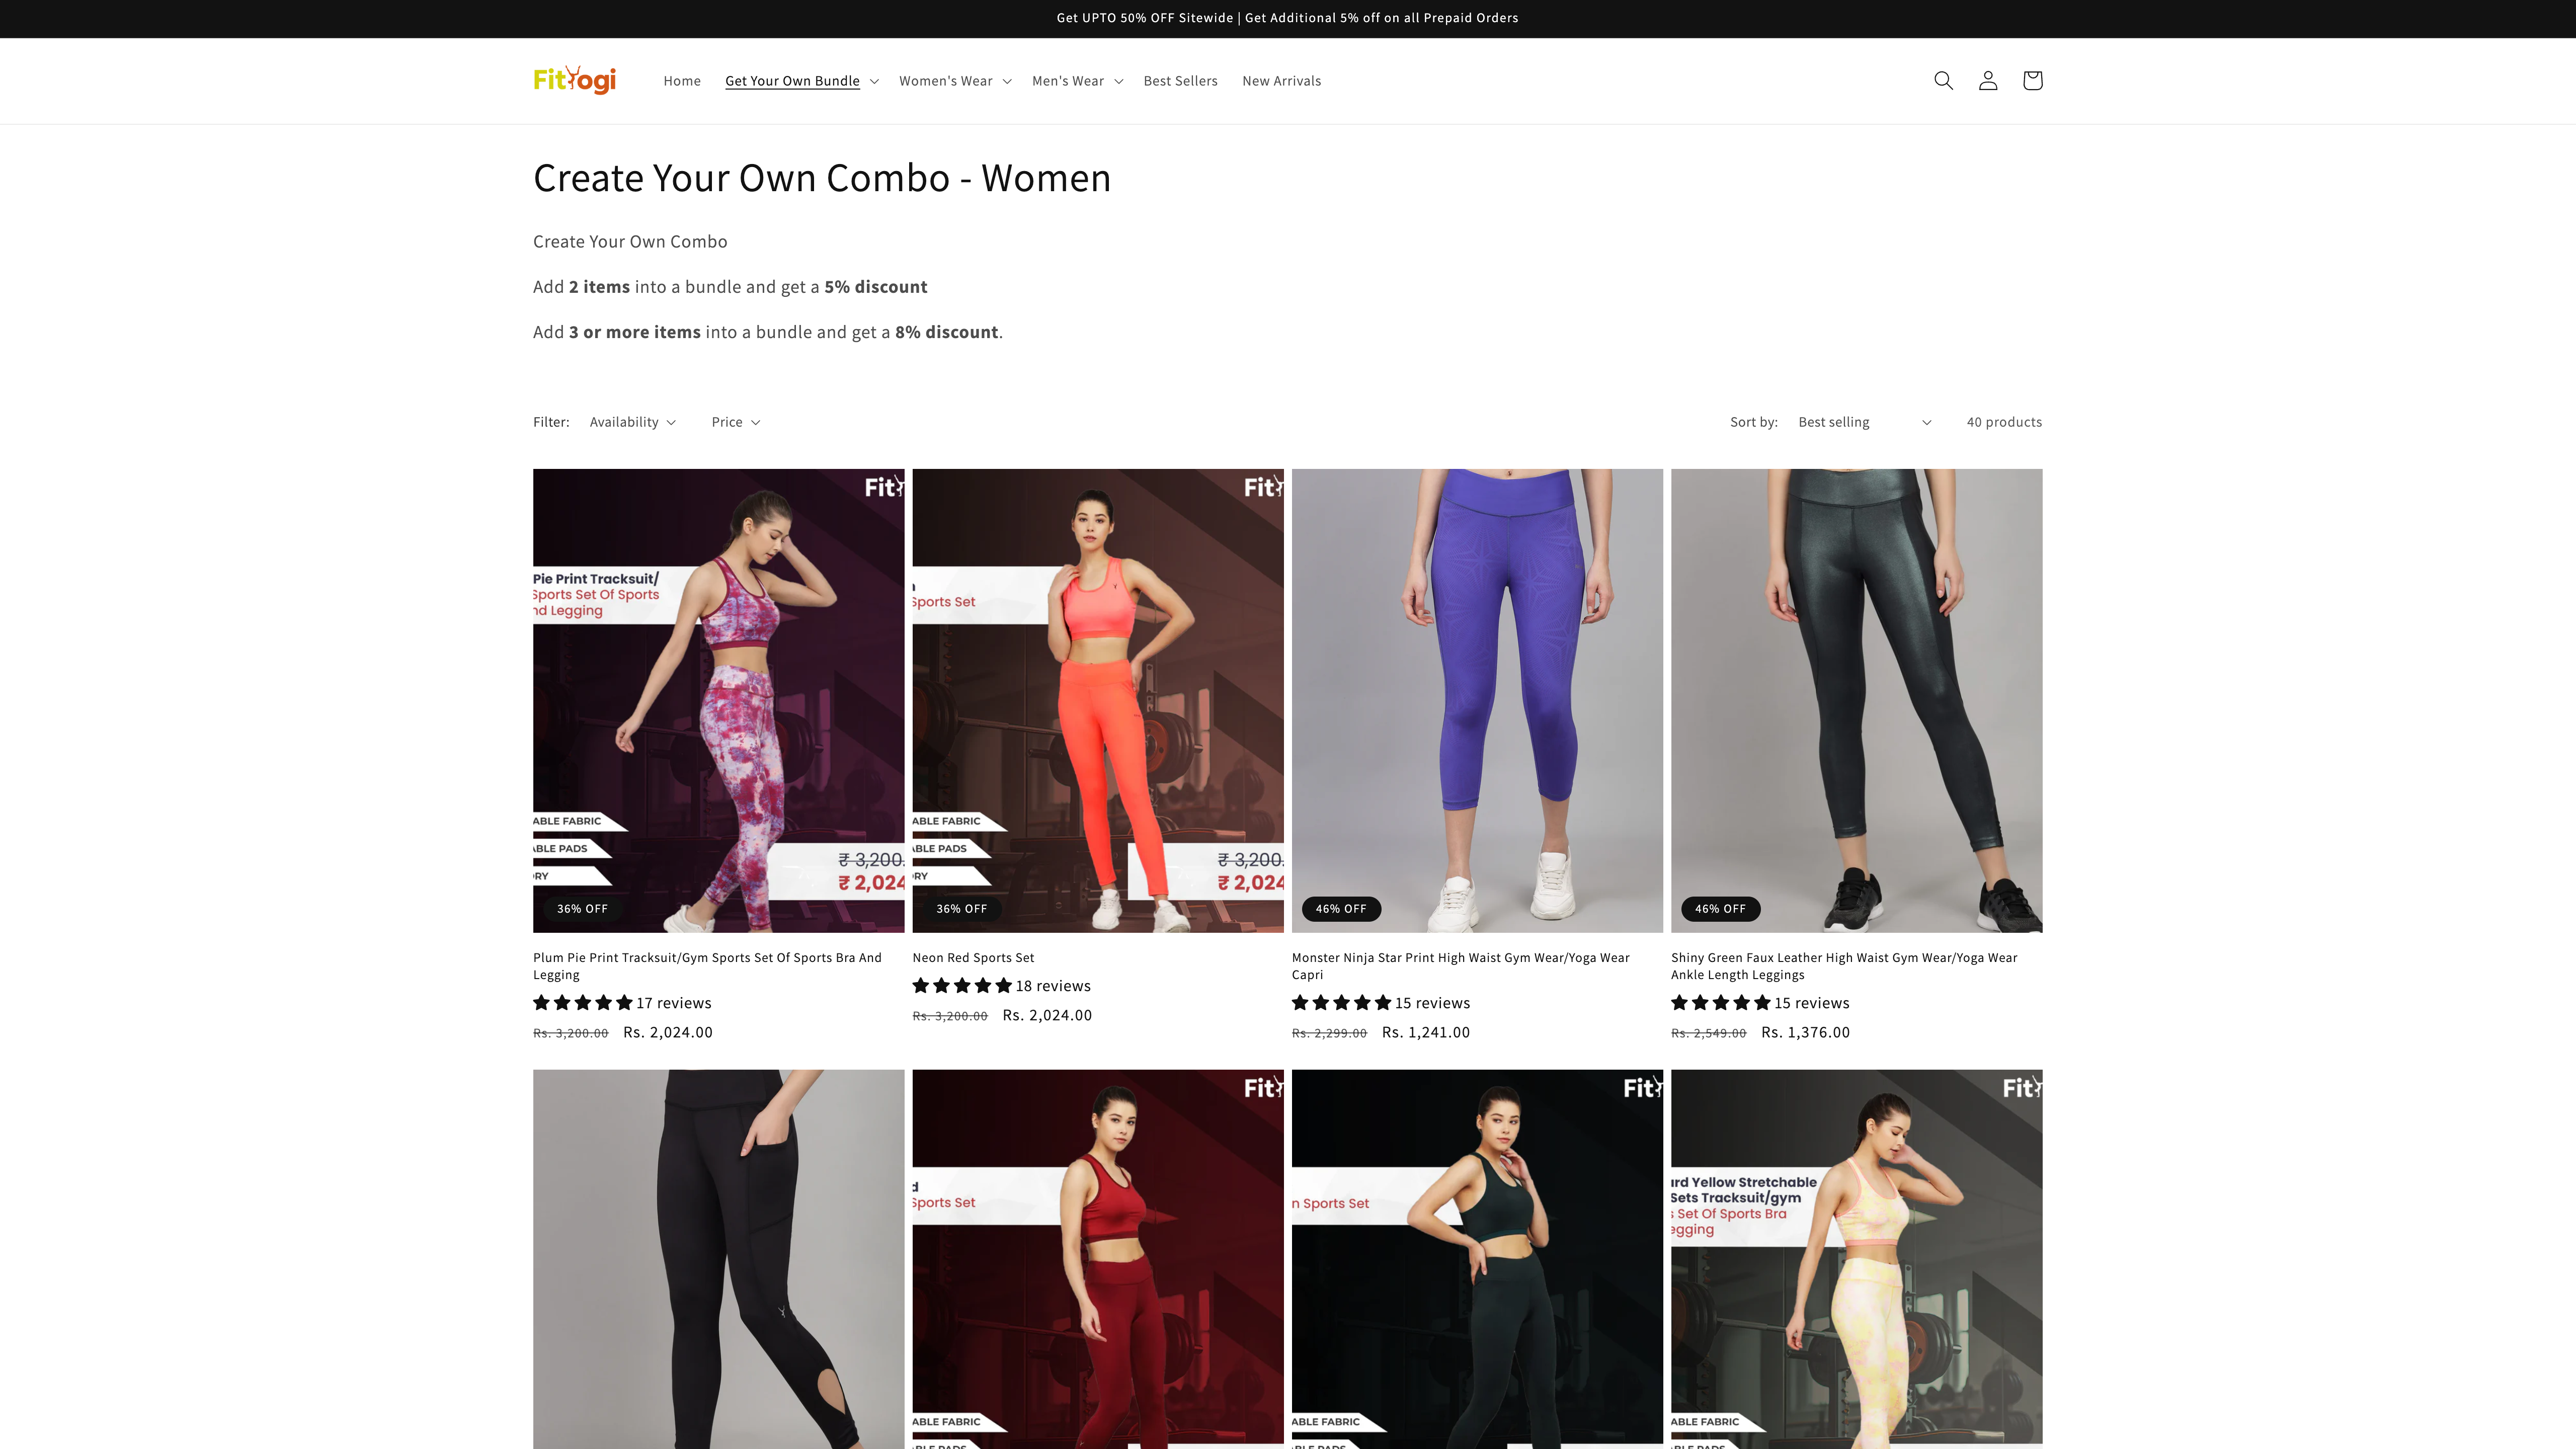
Task: Navigate to Home link
Action: [681, 81]
